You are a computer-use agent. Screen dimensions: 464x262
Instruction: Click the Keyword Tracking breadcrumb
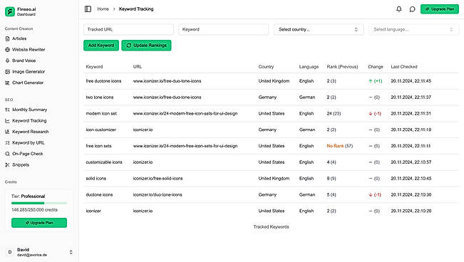coord(136,9)
